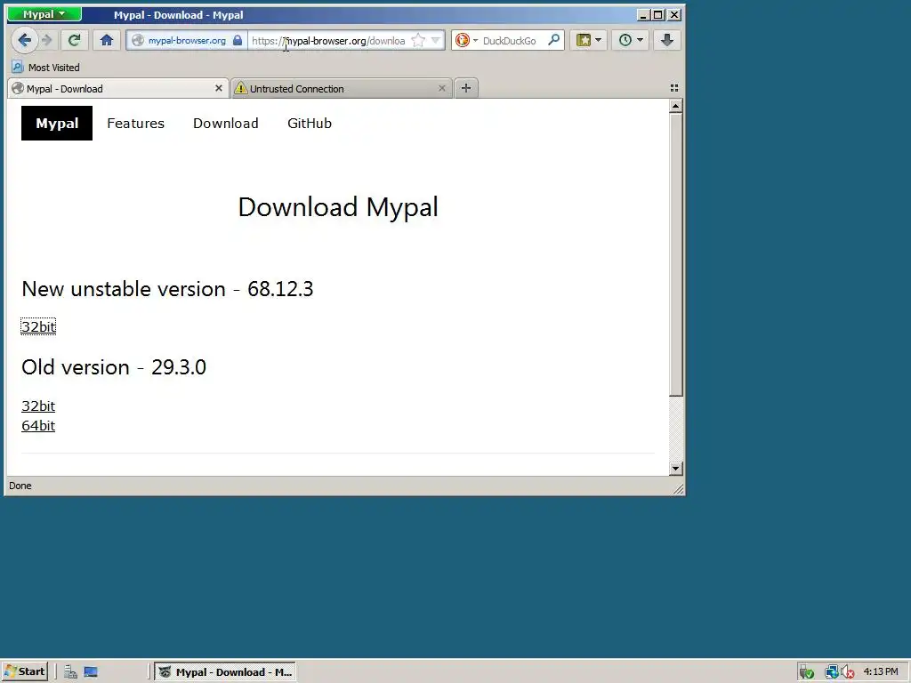Go back with the Back arrow button

tap(24, 40)
